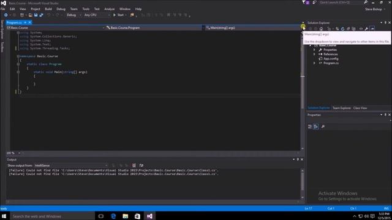Toggle auto-hide pin on Output panel
The height and width of the screenshot is (220, 392).
tap(298, 159)
